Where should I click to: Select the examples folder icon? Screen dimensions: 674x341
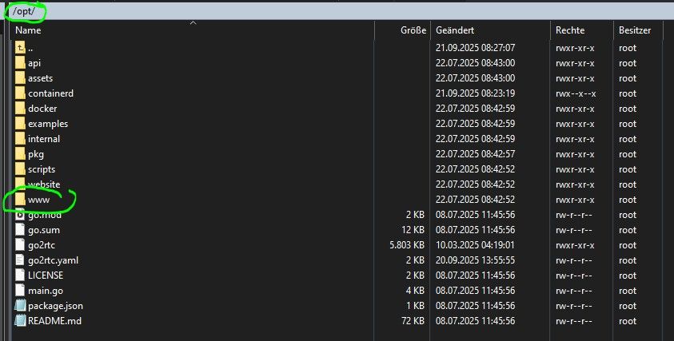(20, 124)
